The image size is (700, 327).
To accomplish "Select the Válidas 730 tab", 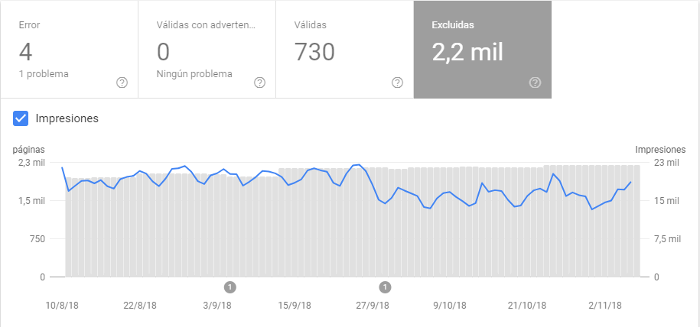I will pyautogui.click(x=344, y=49).
